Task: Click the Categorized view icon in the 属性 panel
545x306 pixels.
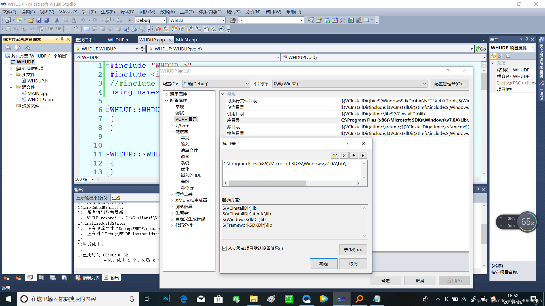Action: tap(494, 56)
